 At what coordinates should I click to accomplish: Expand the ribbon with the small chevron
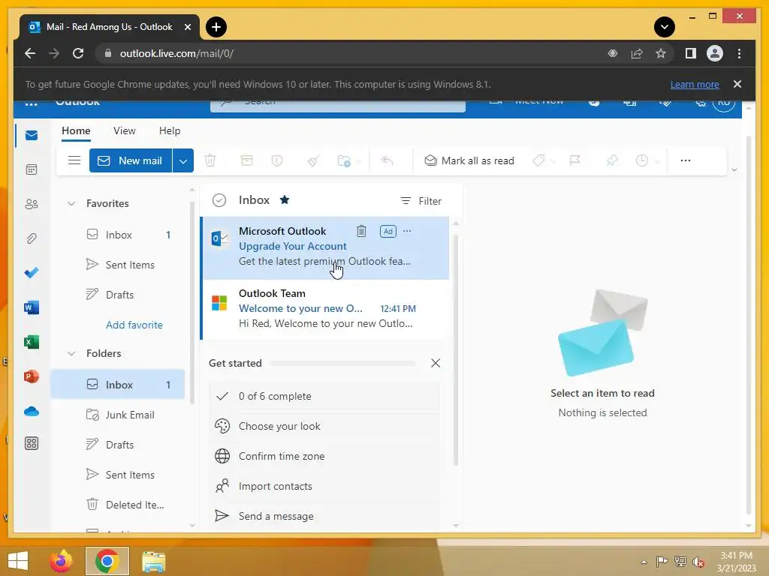coord(734,170)
